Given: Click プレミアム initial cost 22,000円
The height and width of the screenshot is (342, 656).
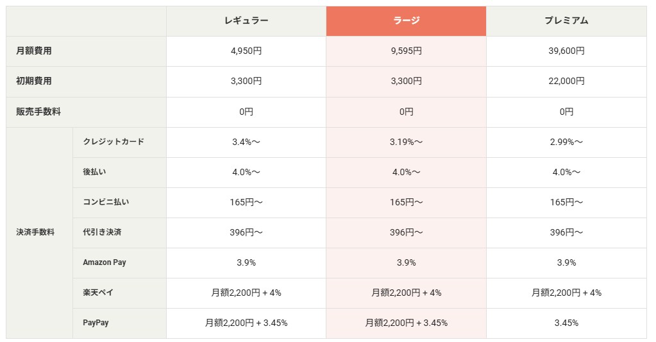Looking at the screenshot, I should click(x=566, y=81).
